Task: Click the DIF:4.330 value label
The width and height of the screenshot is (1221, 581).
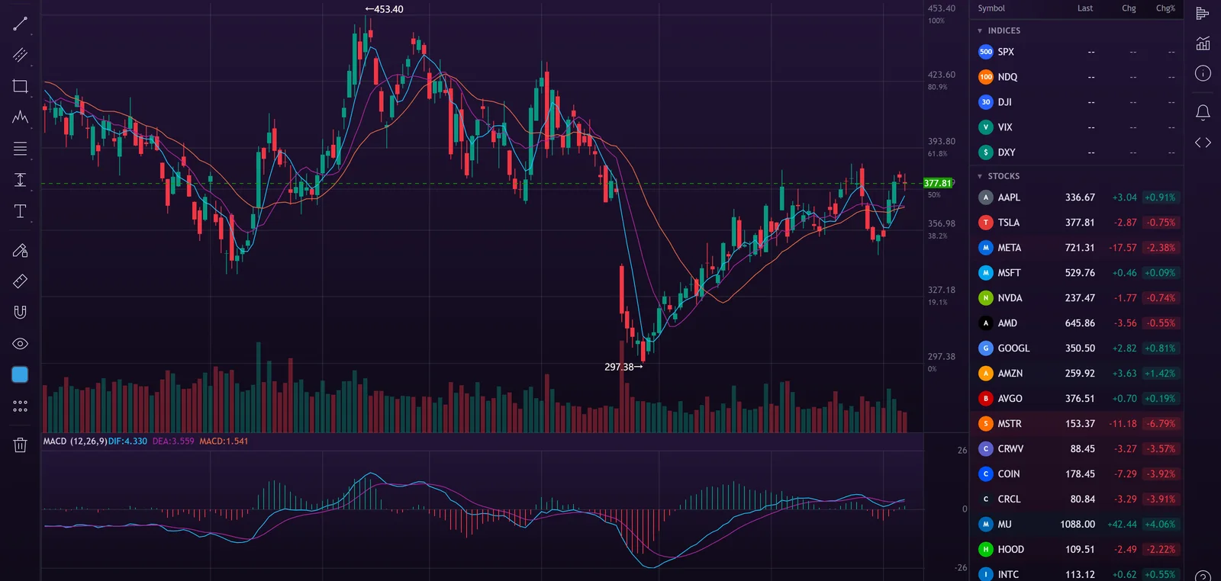Action: point(127,441)
